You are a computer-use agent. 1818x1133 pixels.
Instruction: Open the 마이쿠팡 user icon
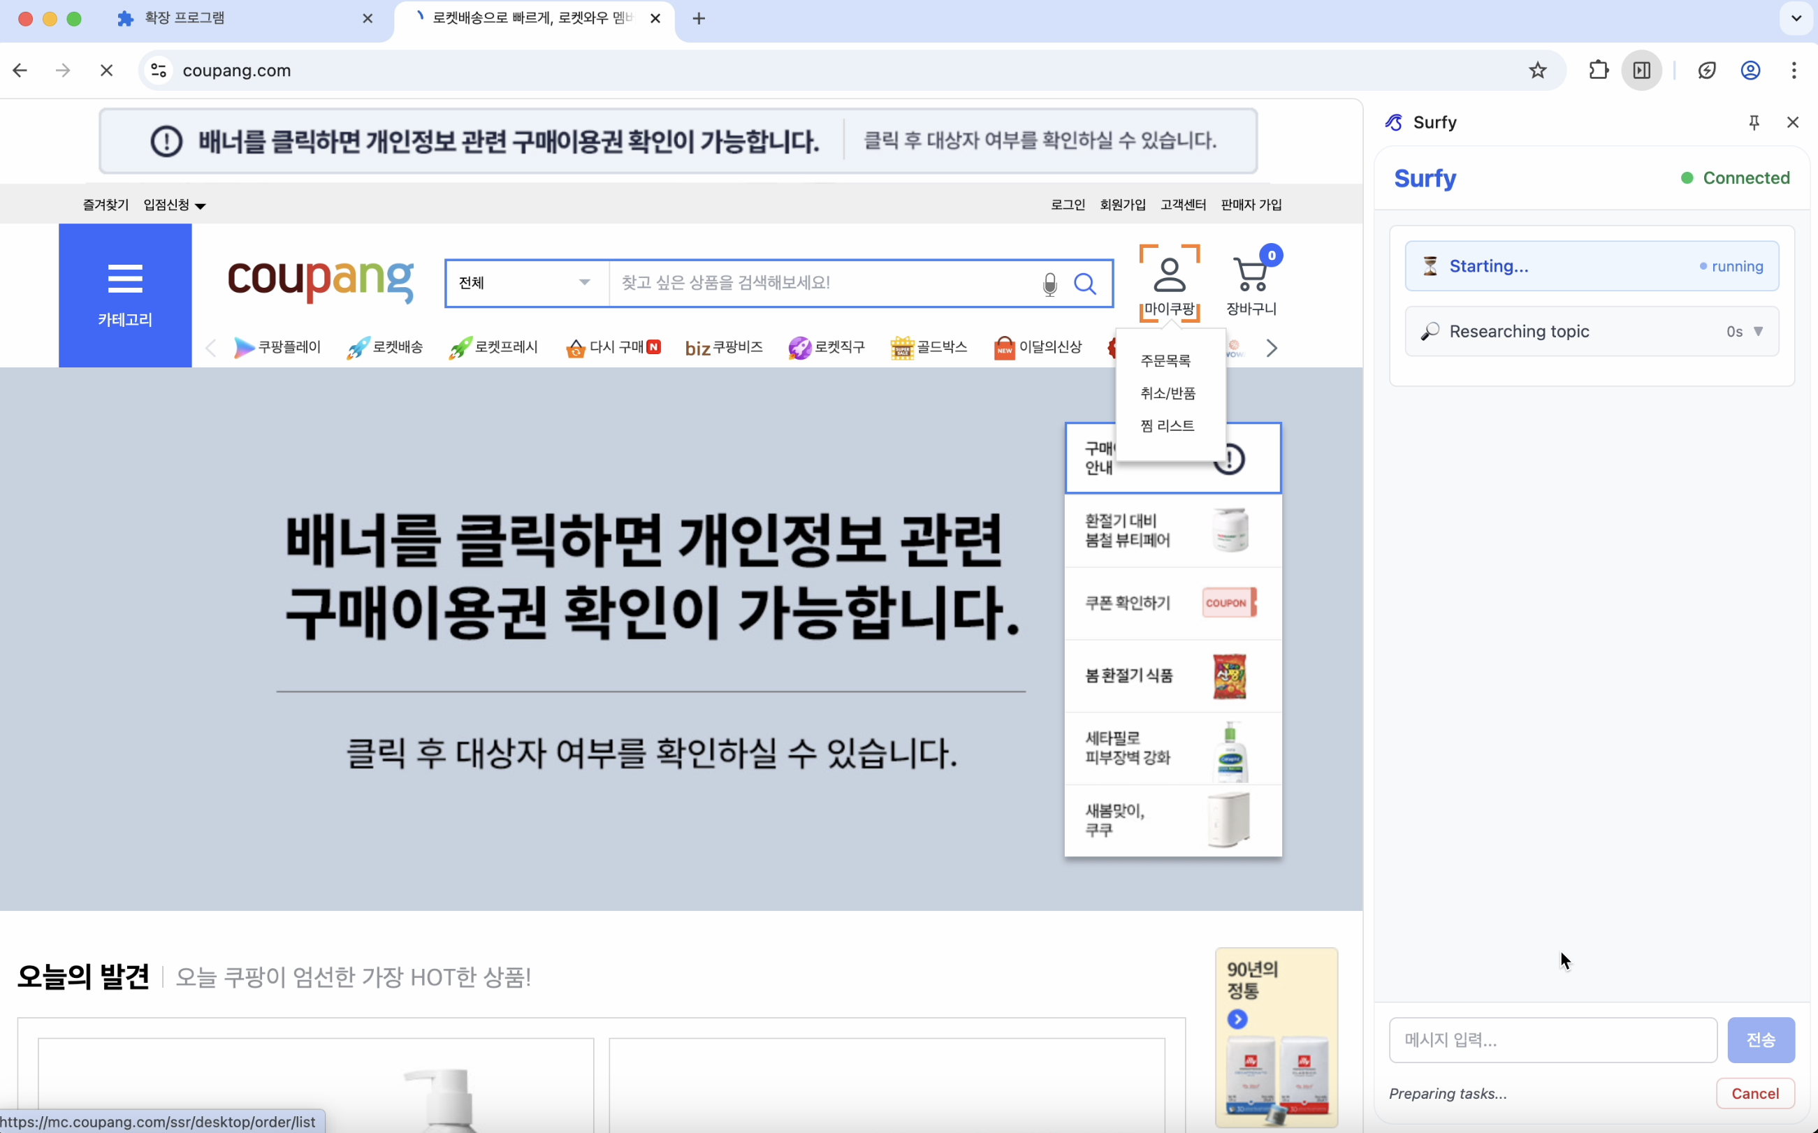pos(1169,275)
